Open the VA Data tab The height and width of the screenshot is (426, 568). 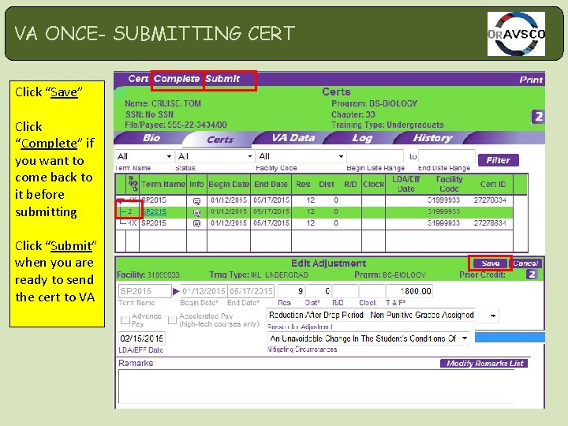click(x=293, y=138)
